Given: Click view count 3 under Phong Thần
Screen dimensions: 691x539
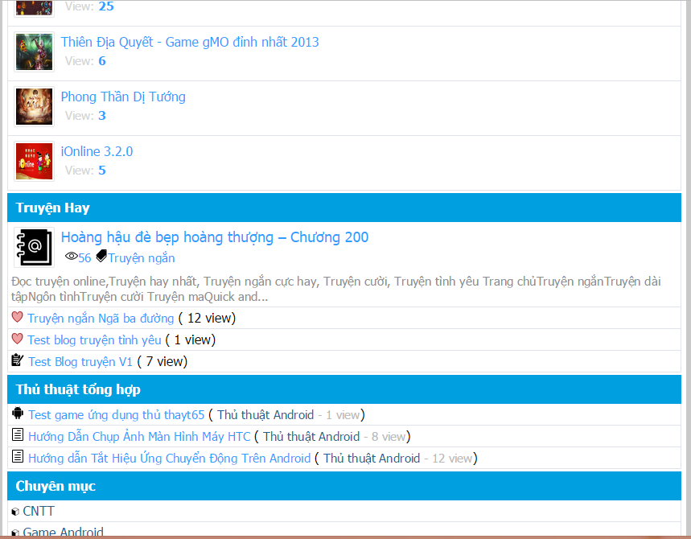Looking at the screenshot, I should [102, 116].
